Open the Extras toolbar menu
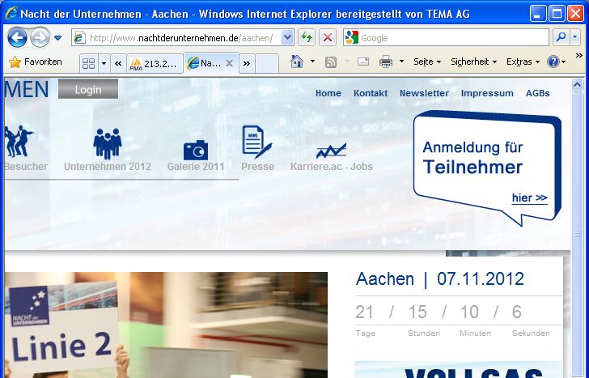 (x=523, y=62)
